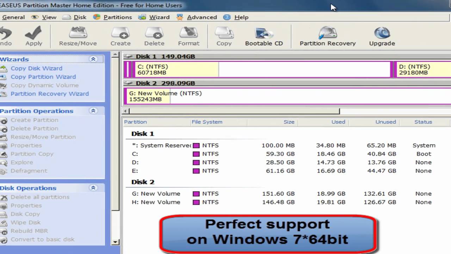Open the Partition Recovery Wizard link
The height and width of the screenshot is (254, 451).
pyautogui.click(x=50, y=93)
